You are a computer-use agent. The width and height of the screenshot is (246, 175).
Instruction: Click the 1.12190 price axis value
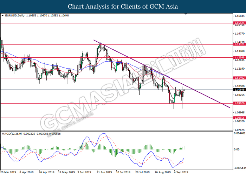click(239, 69)
